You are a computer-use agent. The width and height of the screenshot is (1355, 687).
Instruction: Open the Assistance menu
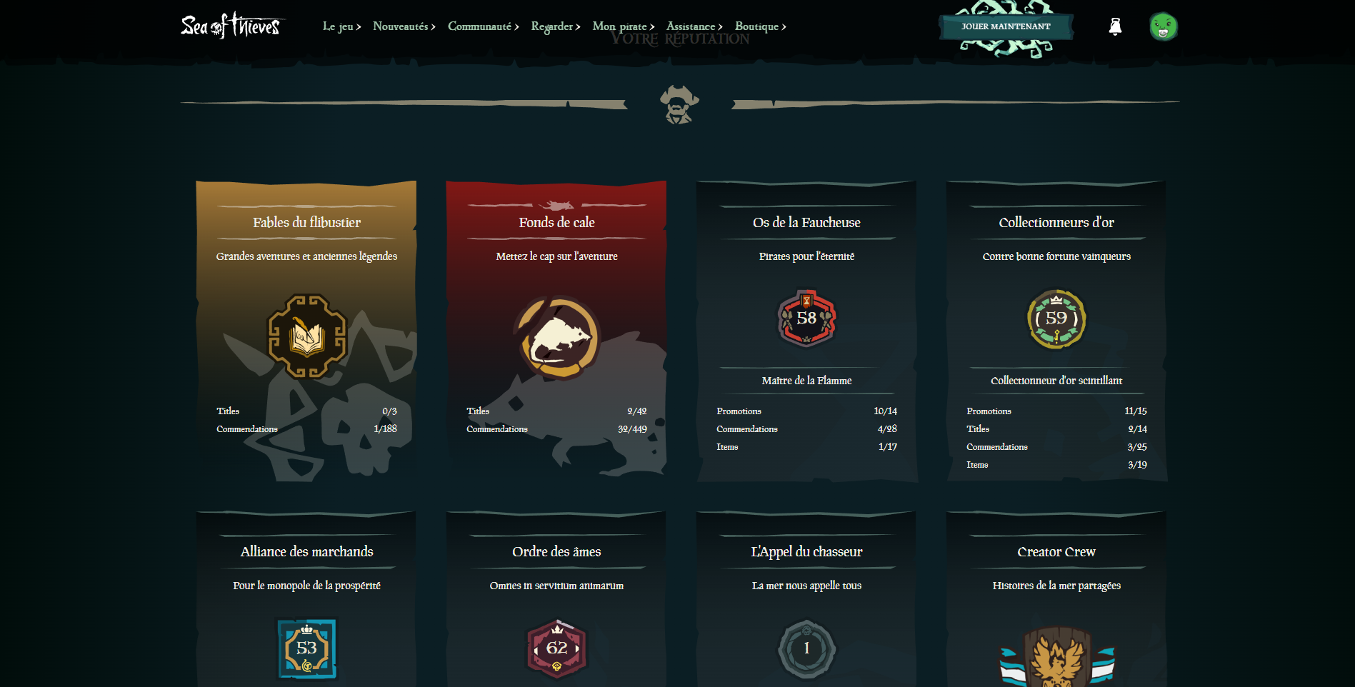694,26
